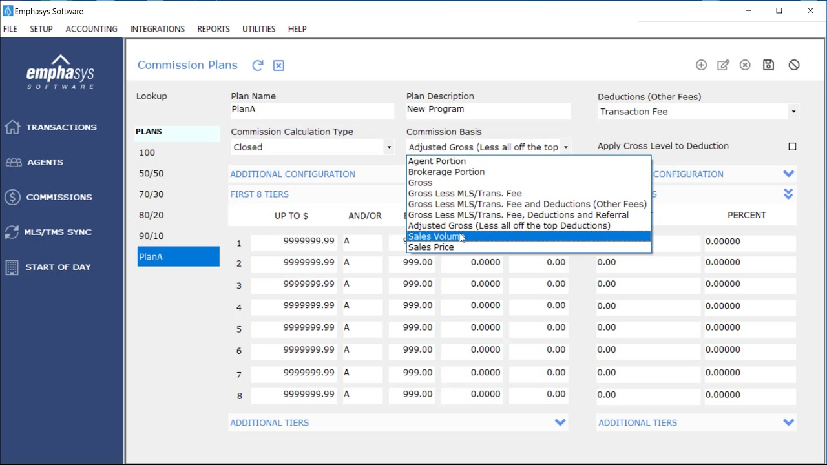The width and height of the screenshot is (827, 465).
Task: Open the Reports menu
Action: point(213,29)
